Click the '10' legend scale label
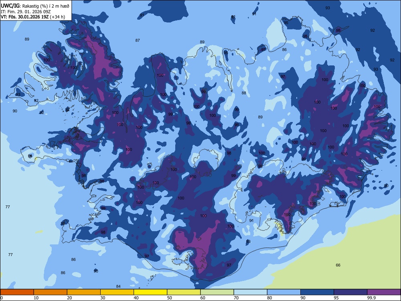401x301 pixels. [x=36, y=298]
